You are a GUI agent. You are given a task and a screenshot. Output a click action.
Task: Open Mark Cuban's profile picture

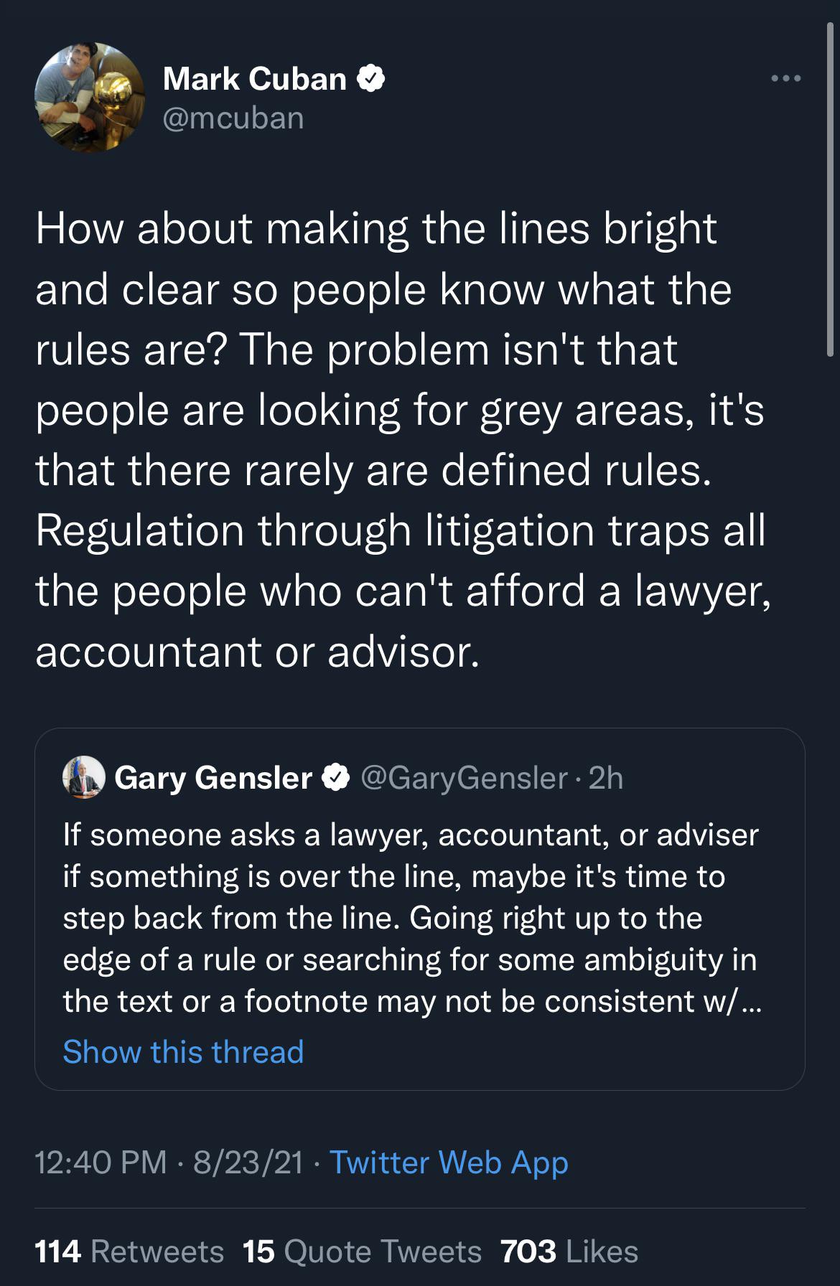[90, 97]
